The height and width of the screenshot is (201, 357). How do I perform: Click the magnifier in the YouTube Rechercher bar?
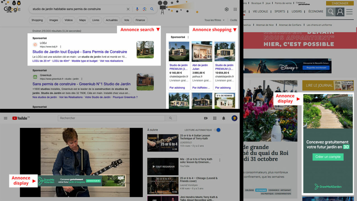[170, 118]
